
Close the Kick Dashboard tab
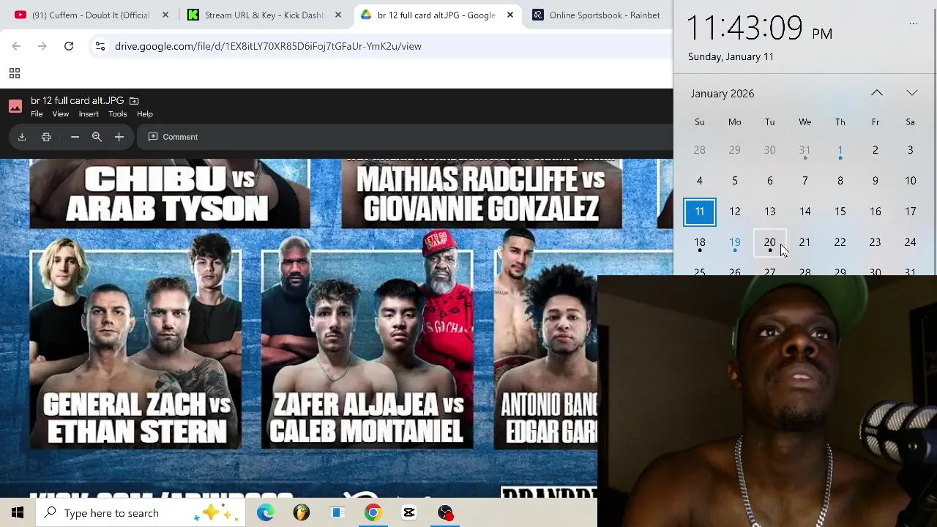338,15
